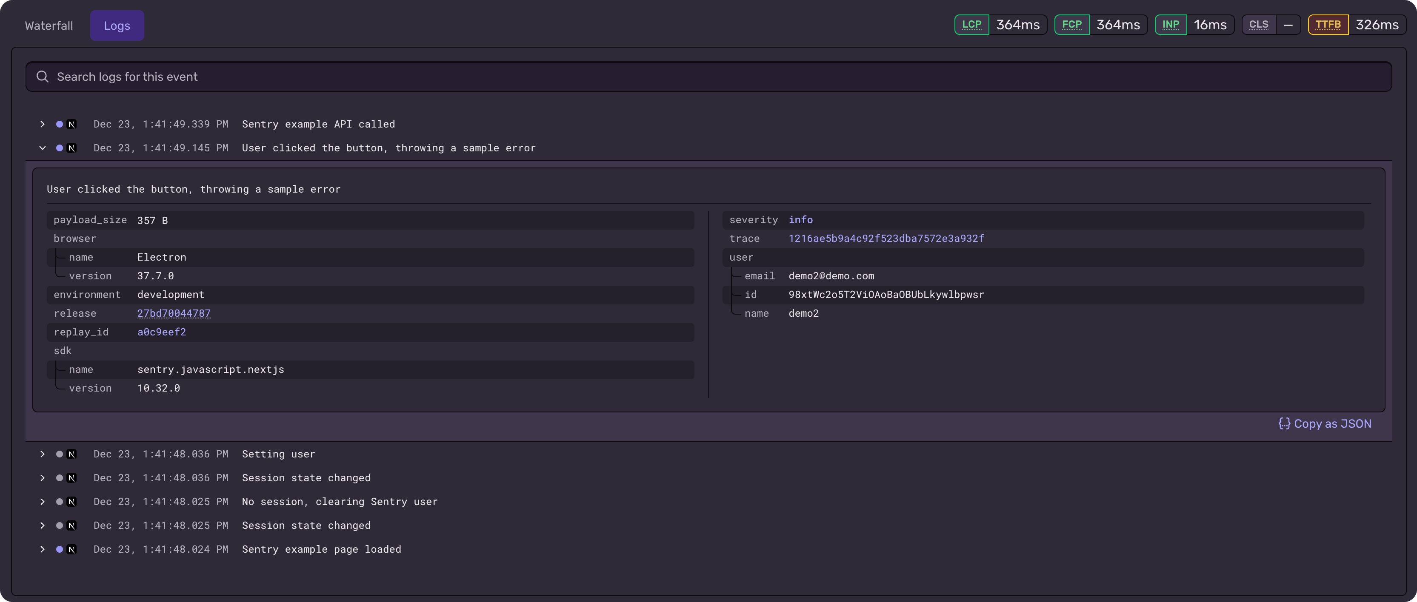Click the Next.js icon on Sentry example page loaded
The width and height of the screenshot is (1417, 602).
(71, 549)
